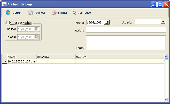Select the 18.02.2008 01:27 p.m. row cell

22,61
